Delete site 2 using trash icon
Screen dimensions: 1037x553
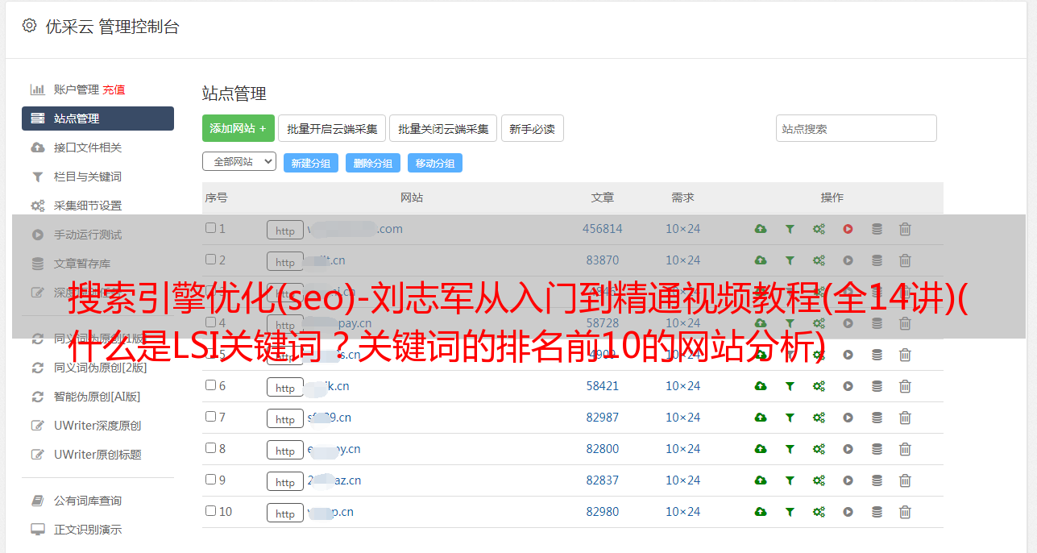pos(905,260)
